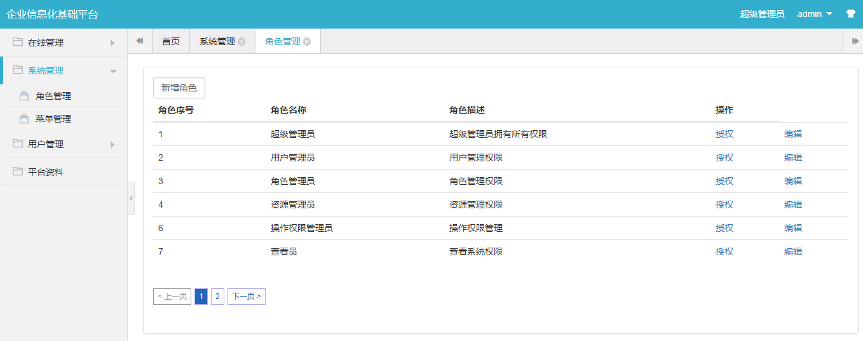
Task: Click the 超级管理员 label in header
Action: (x=763, y=14)
